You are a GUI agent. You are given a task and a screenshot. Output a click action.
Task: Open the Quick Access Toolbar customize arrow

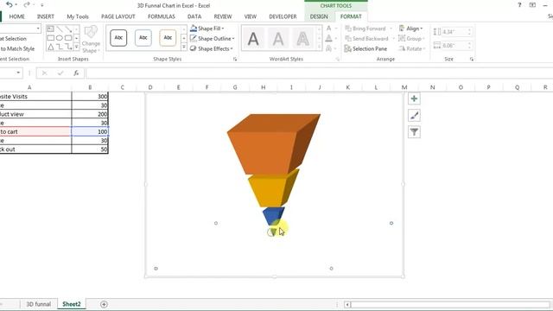click(42, 5)
